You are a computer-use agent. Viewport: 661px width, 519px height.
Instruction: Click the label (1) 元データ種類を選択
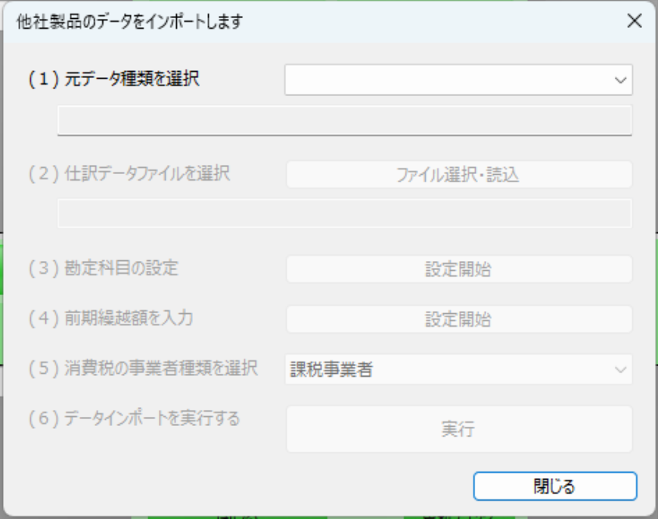pos(113,79)
